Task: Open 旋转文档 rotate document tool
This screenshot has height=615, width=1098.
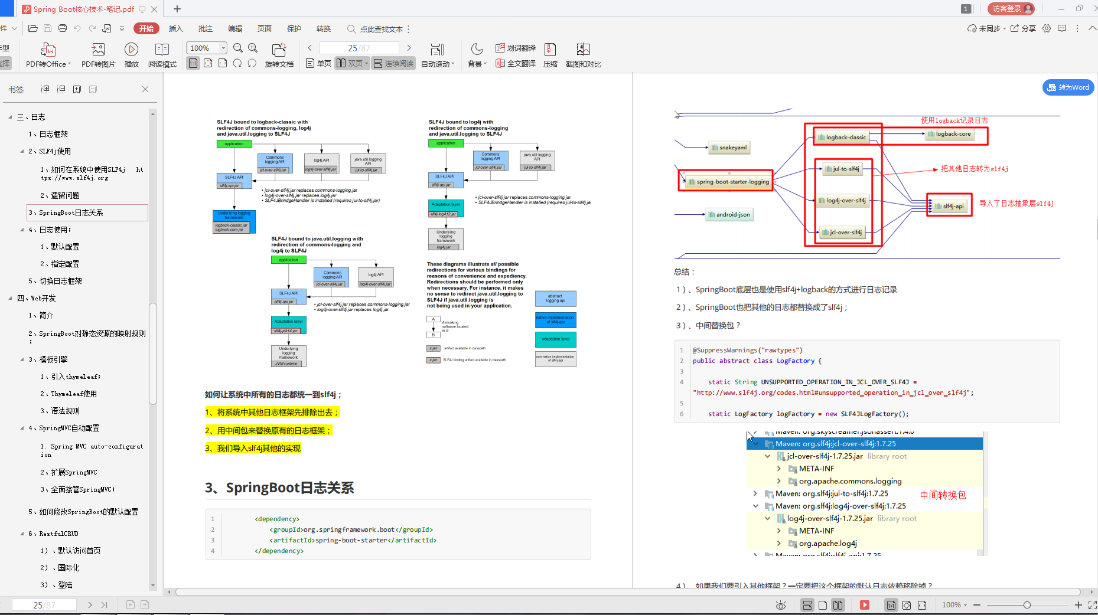Action: (x=279, y=55)
